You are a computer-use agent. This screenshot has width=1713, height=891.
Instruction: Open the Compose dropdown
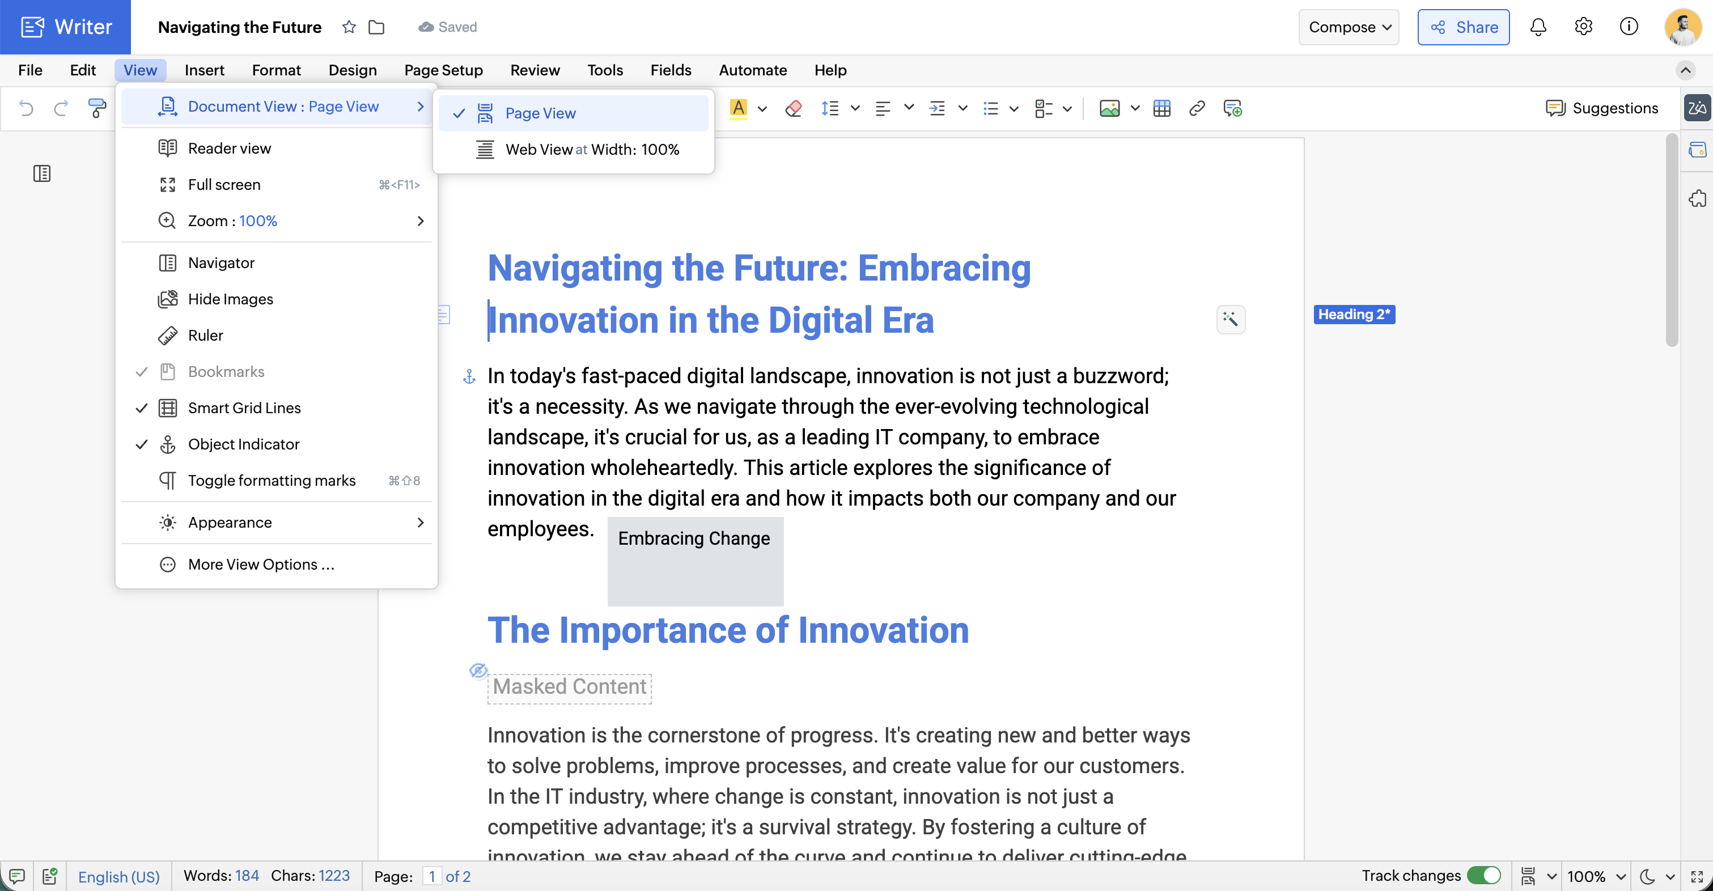1349,27
